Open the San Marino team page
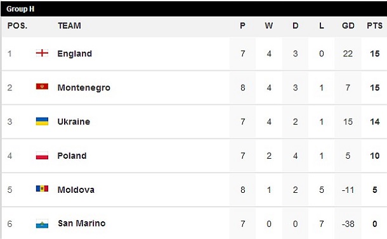The height and width of the screenshot is (239, 387). pos(81,224)
